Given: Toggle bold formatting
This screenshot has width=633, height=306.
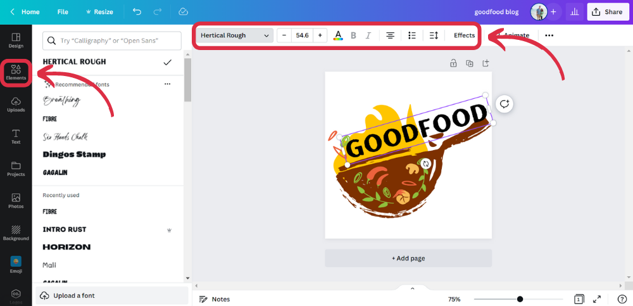Looking at the screenshot, I should [353, 35].
